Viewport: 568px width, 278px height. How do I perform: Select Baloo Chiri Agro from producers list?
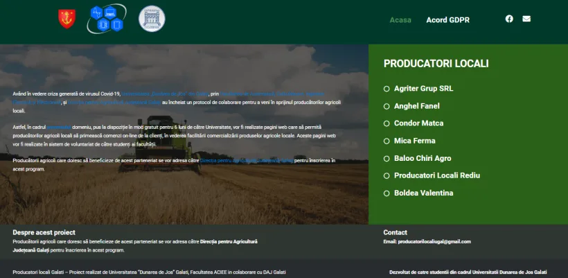423,158
